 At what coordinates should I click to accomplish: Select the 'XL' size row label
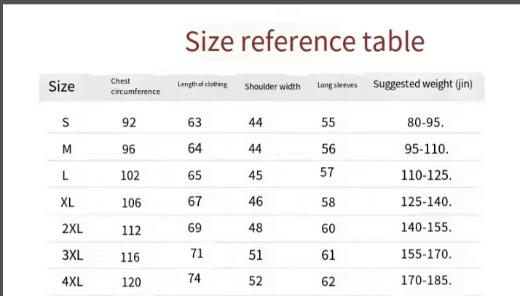pyautogui.click(x=68, y=202)
